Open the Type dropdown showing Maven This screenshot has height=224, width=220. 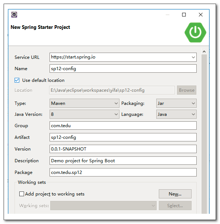point(84,103)
